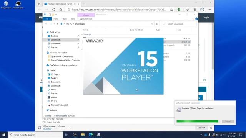Open more options for downloaded VMware-player file
The width and height of the screenshot is (246, 138).
coord(69,128)
